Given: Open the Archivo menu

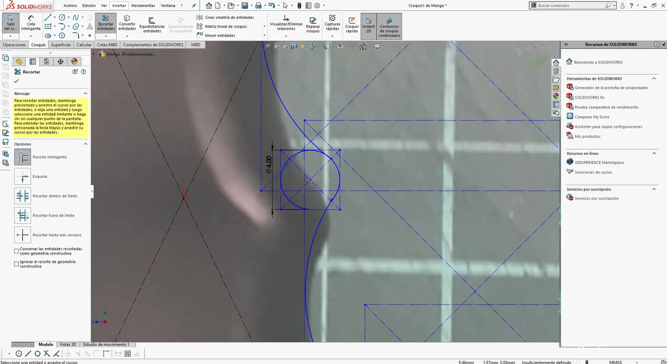Looking at the screenshot, I should pyautogui.click(x=70, y=6).
